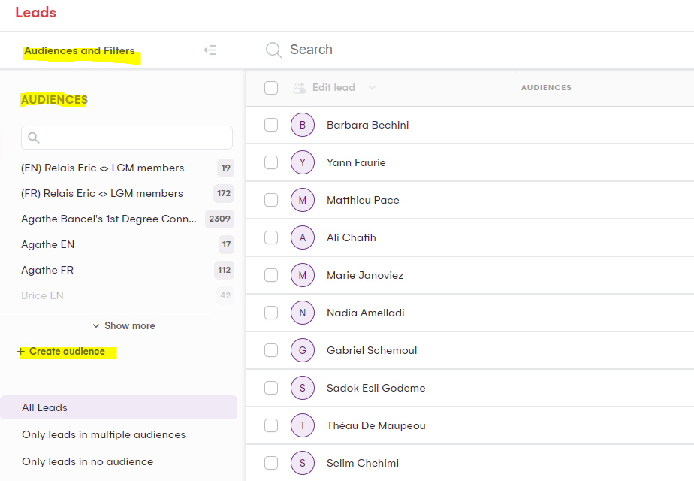Click Yann Faurie's avatar circle
The height and width of the screenshot is (481, 694).
(x=302, y=162)
